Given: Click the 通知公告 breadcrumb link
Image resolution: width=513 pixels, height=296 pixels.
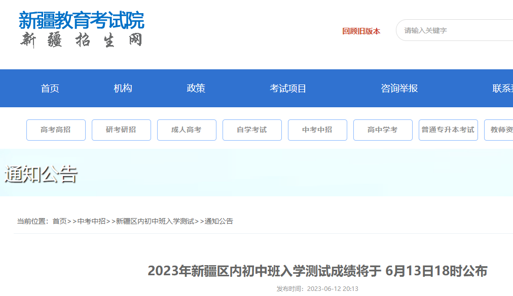Looking at the screenshot, I should coord(219,221).
